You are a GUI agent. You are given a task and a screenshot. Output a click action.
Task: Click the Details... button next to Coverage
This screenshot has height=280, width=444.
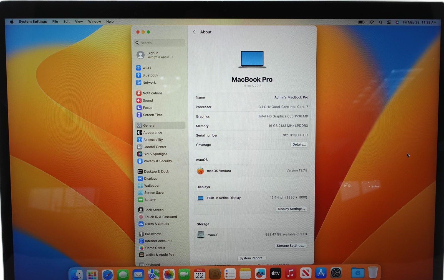click(x=299, y=144)
